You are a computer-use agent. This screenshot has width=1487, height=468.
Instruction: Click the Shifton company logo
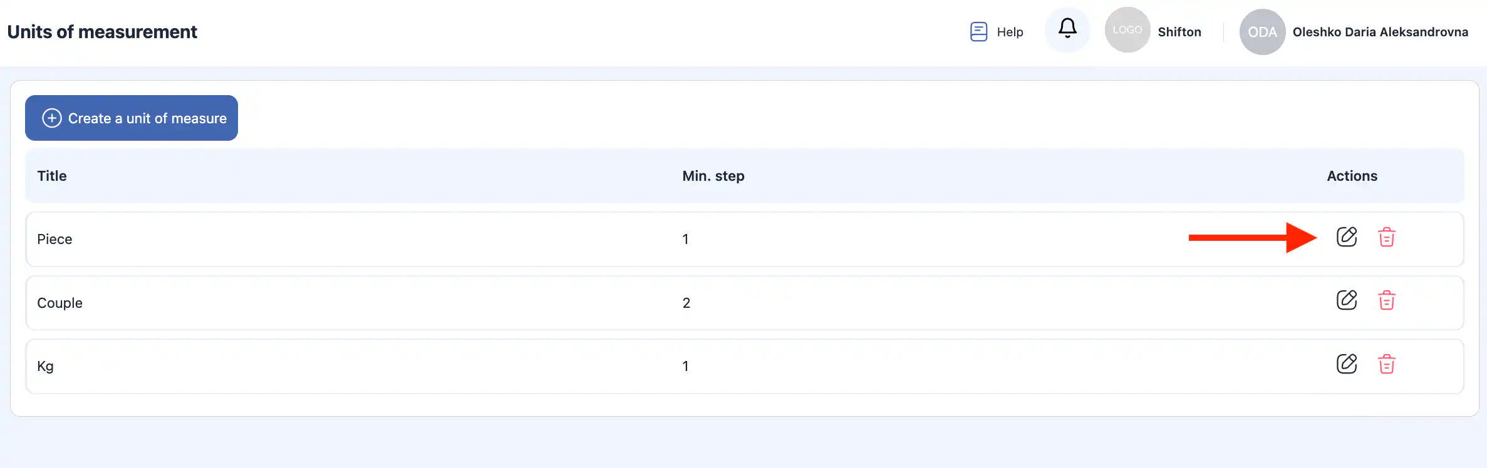(x=1127, y=30)
